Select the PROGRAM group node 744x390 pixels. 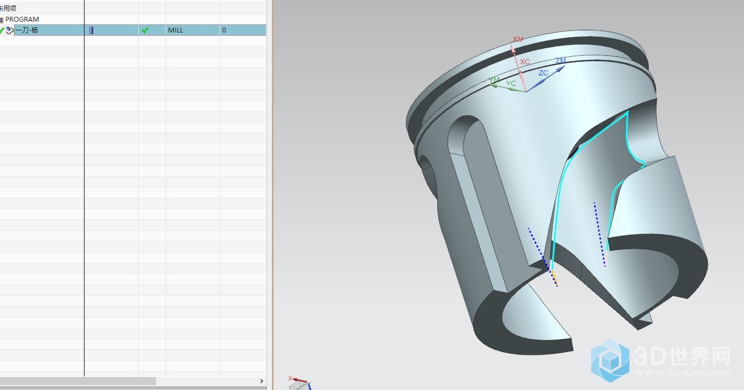(x=22, y=19)
